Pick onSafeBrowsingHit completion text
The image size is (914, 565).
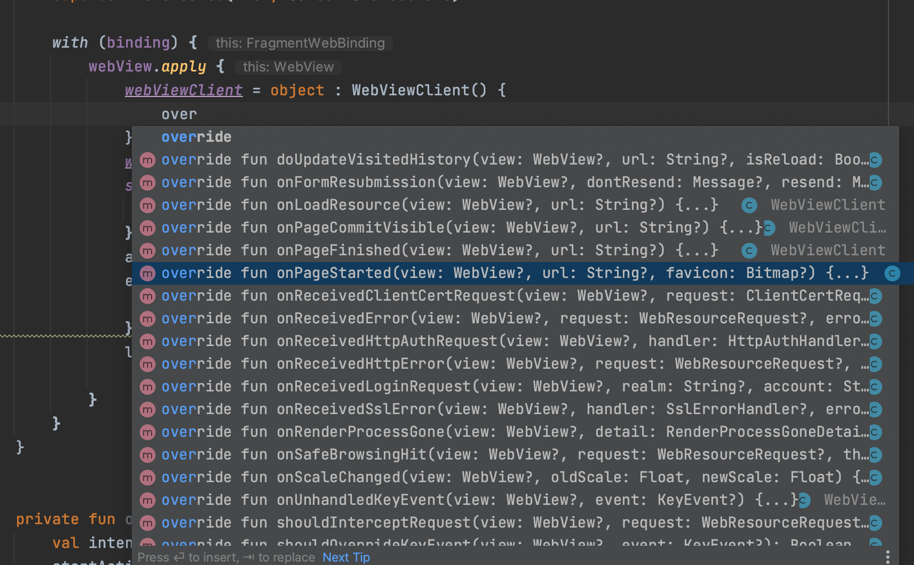click(515, 454)
